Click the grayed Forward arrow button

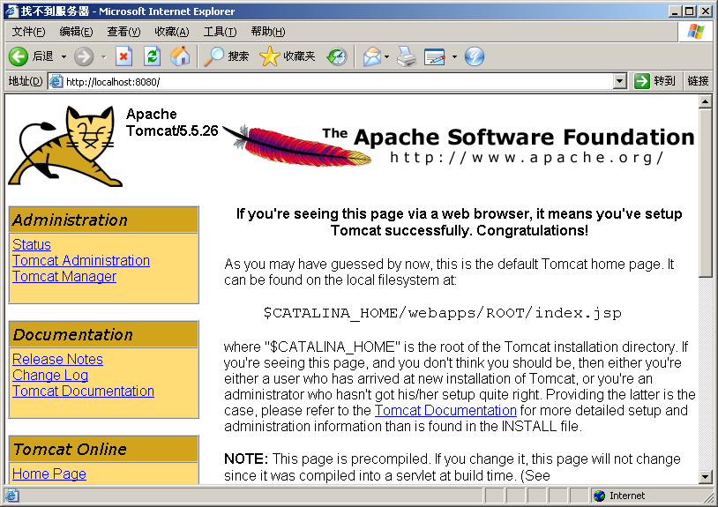click(84, 56)
